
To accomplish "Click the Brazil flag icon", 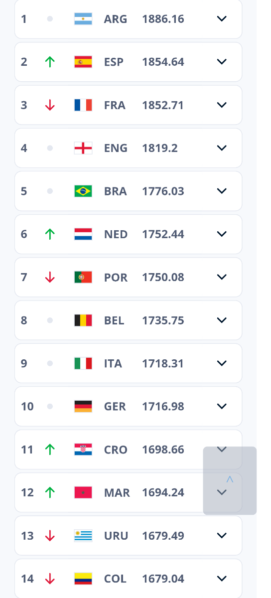I will pos(83,191).
